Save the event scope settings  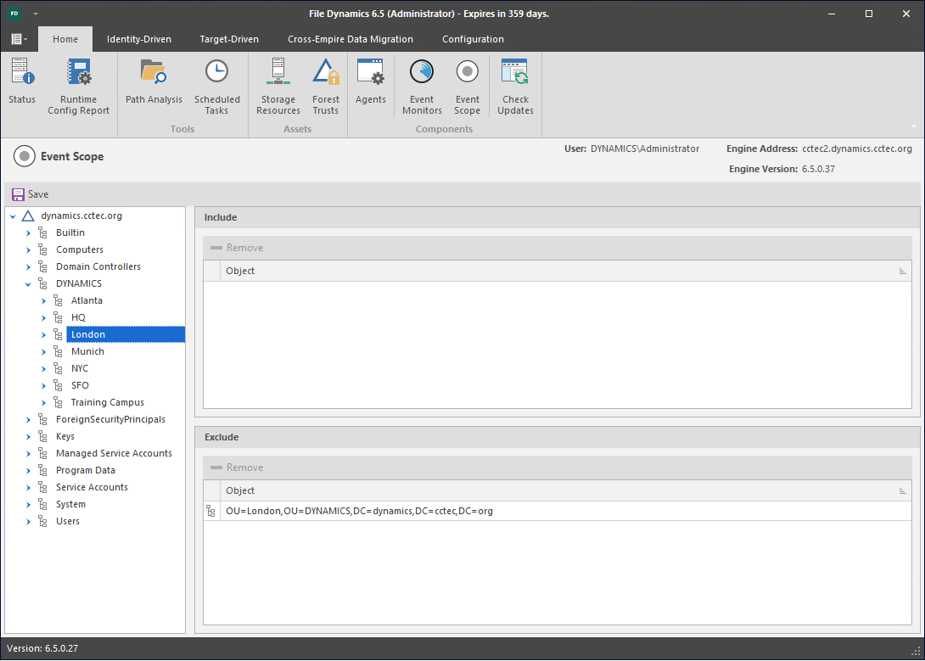point(31,194)
